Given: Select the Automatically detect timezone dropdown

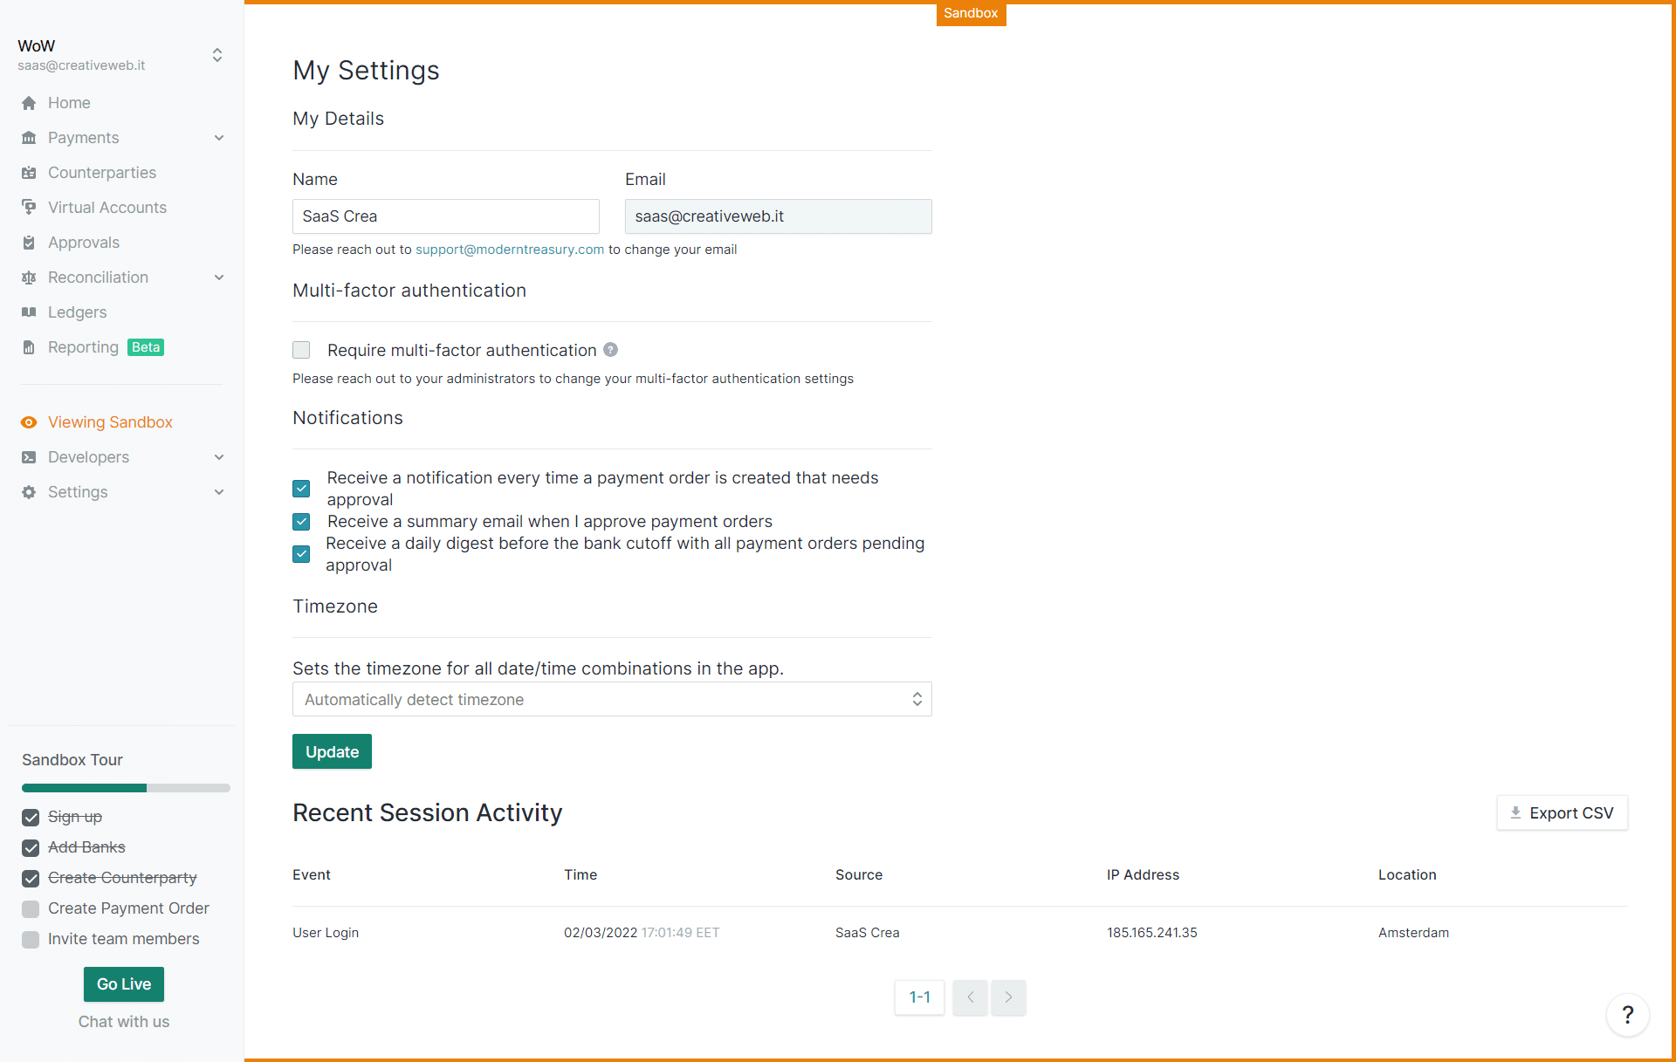Looking at the screenshot, I should [x=611, y=700].
